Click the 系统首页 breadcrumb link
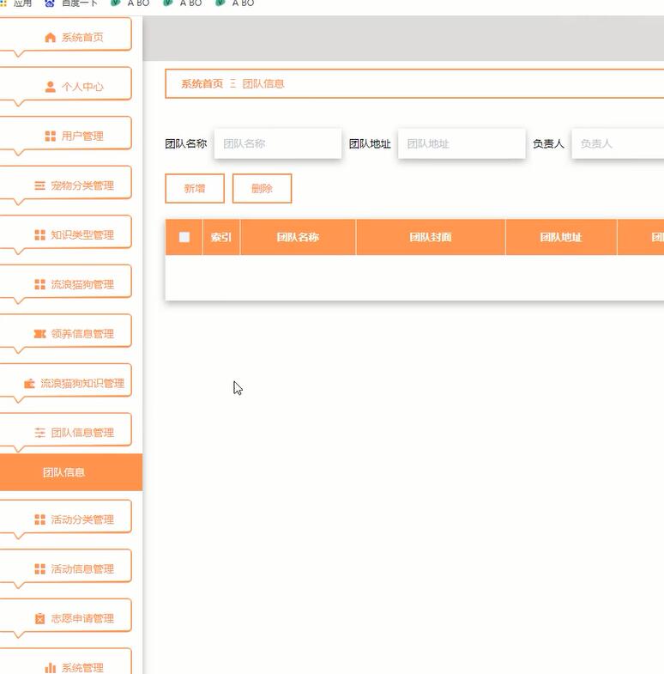The height and width of the screenshot is (674, 664). [x=202, y=84]
